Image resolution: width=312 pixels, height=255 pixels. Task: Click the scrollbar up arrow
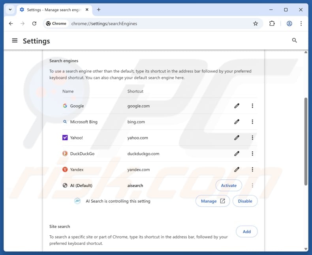coord(306,52)
